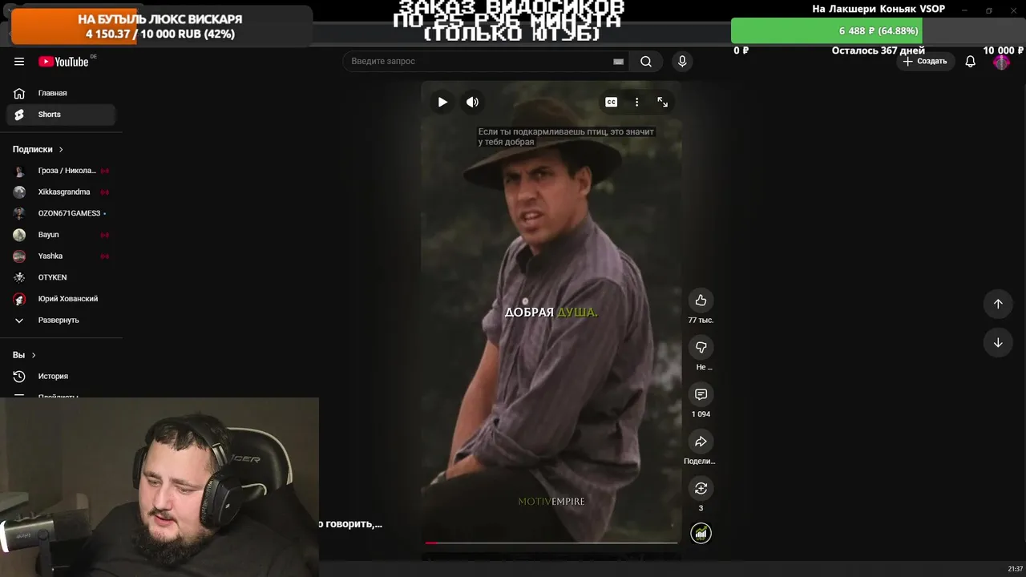The height and width of the screenshot is (577, 1026).
Task: Click the История clock icon
Action: 19,376
